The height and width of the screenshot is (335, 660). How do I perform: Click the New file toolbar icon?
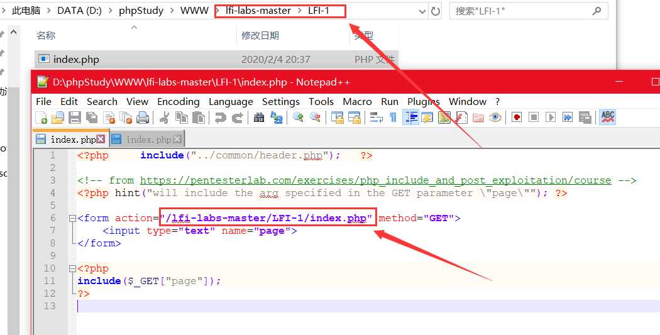coord(41,118)
